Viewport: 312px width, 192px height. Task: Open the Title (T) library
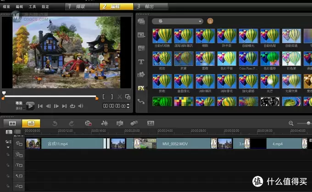[141, 62]
